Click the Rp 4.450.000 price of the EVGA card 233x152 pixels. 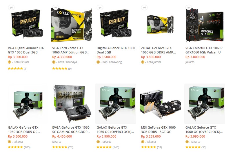click(62, 136)
